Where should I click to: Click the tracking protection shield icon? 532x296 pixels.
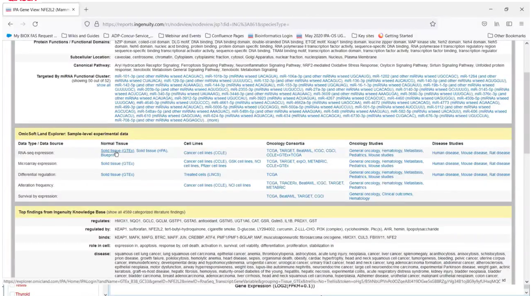tap(87, 24)
